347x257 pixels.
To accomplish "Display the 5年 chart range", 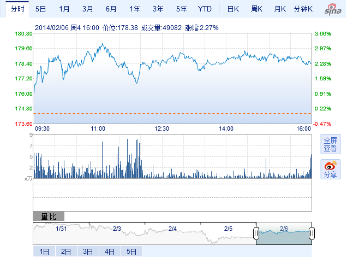I will (x=182, y=9).
